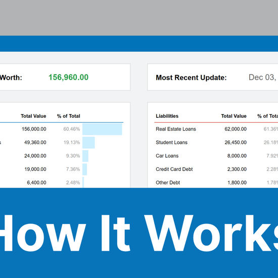Click the 2.48% percentage
Image resolution: width=278 pixels, height=278 pixels.
(x=73, y=182)
